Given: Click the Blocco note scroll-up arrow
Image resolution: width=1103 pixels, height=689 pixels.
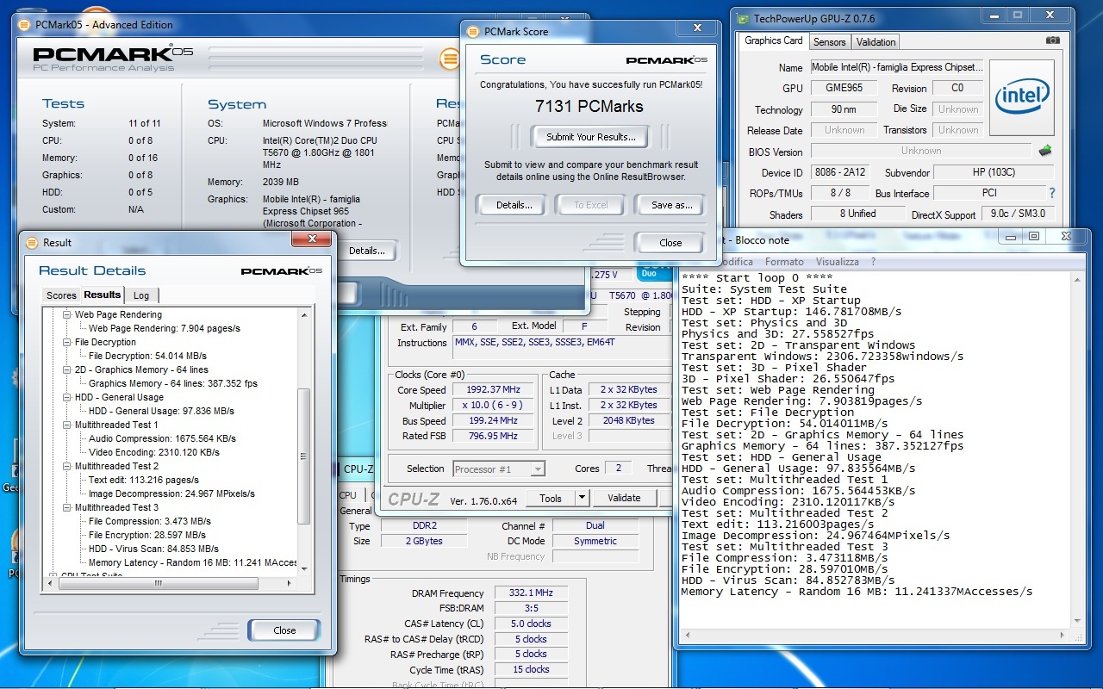Looking at the screenshot, I should [x=1078, y=280].
